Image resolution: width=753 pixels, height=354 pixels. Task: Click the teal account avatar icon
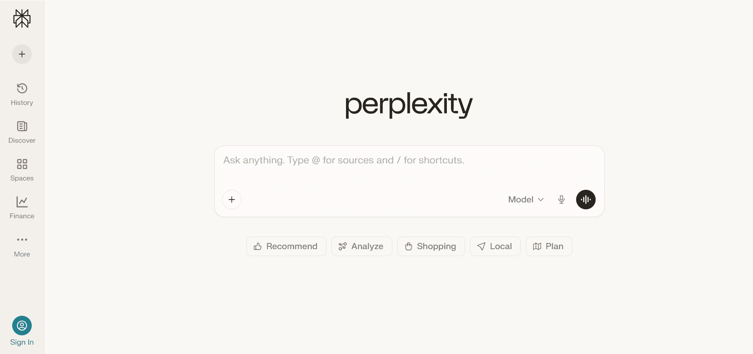click(22, 326)
